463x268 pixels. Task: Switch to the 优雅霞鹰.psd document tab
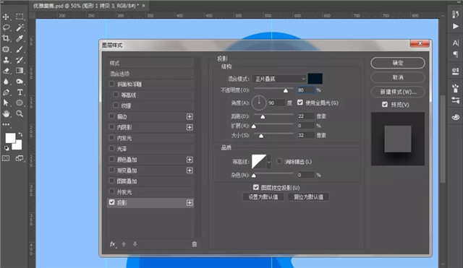coord(88,6)
